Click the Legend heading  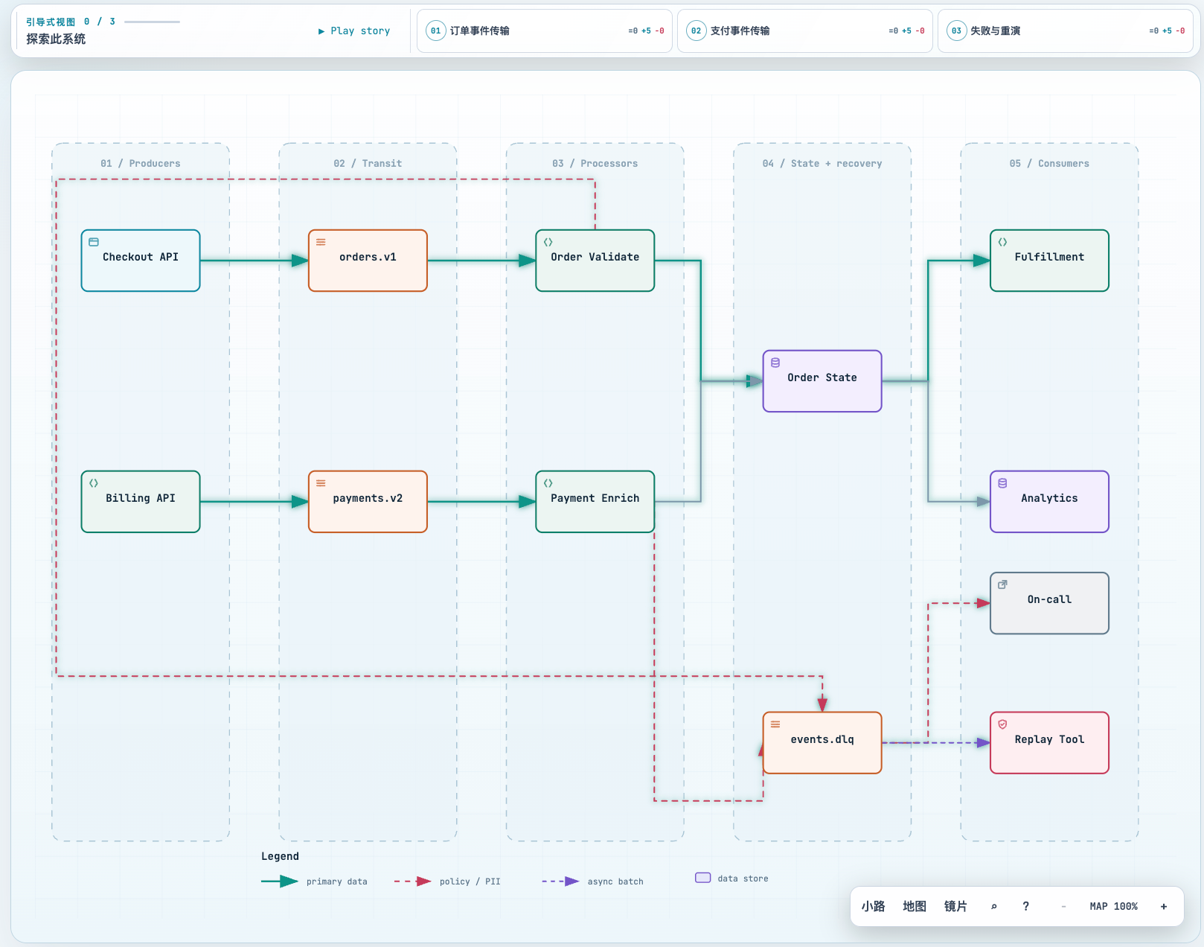pyautogui.click(x=280, y=856)
